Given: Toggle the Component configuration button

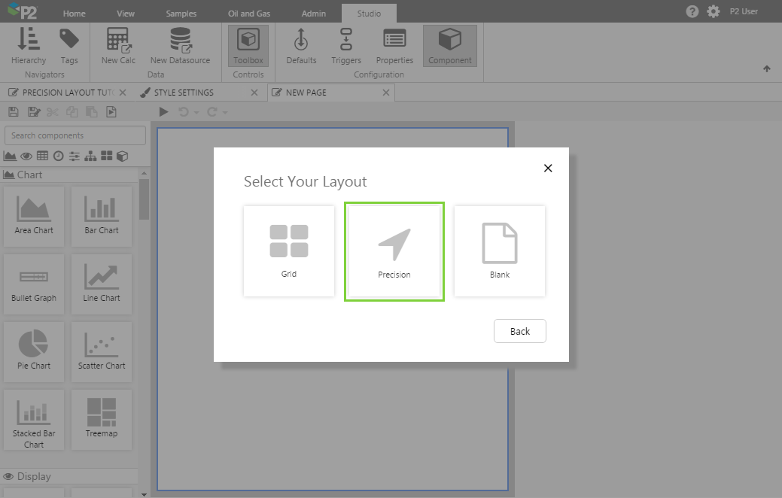Looking at the screenshot, I should pos(450,46).
